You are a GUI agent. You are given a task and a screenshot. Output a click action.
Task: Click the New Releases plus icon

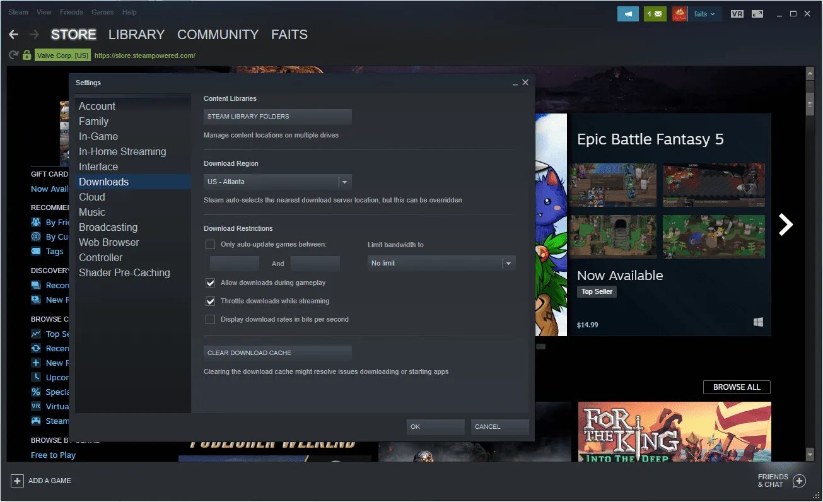pyautogui.click(x=36, y=363)
